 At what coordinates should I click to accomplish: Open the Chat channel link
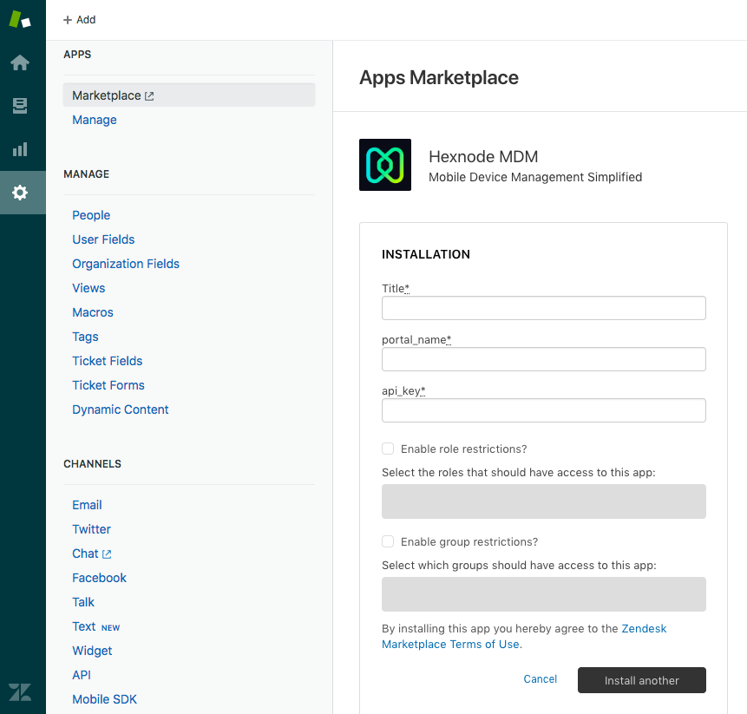tap(91, 553)
